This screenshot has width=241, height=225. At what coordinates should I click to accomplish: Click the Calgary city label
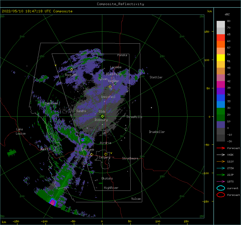pyautogui.click(x=104, y=157)
